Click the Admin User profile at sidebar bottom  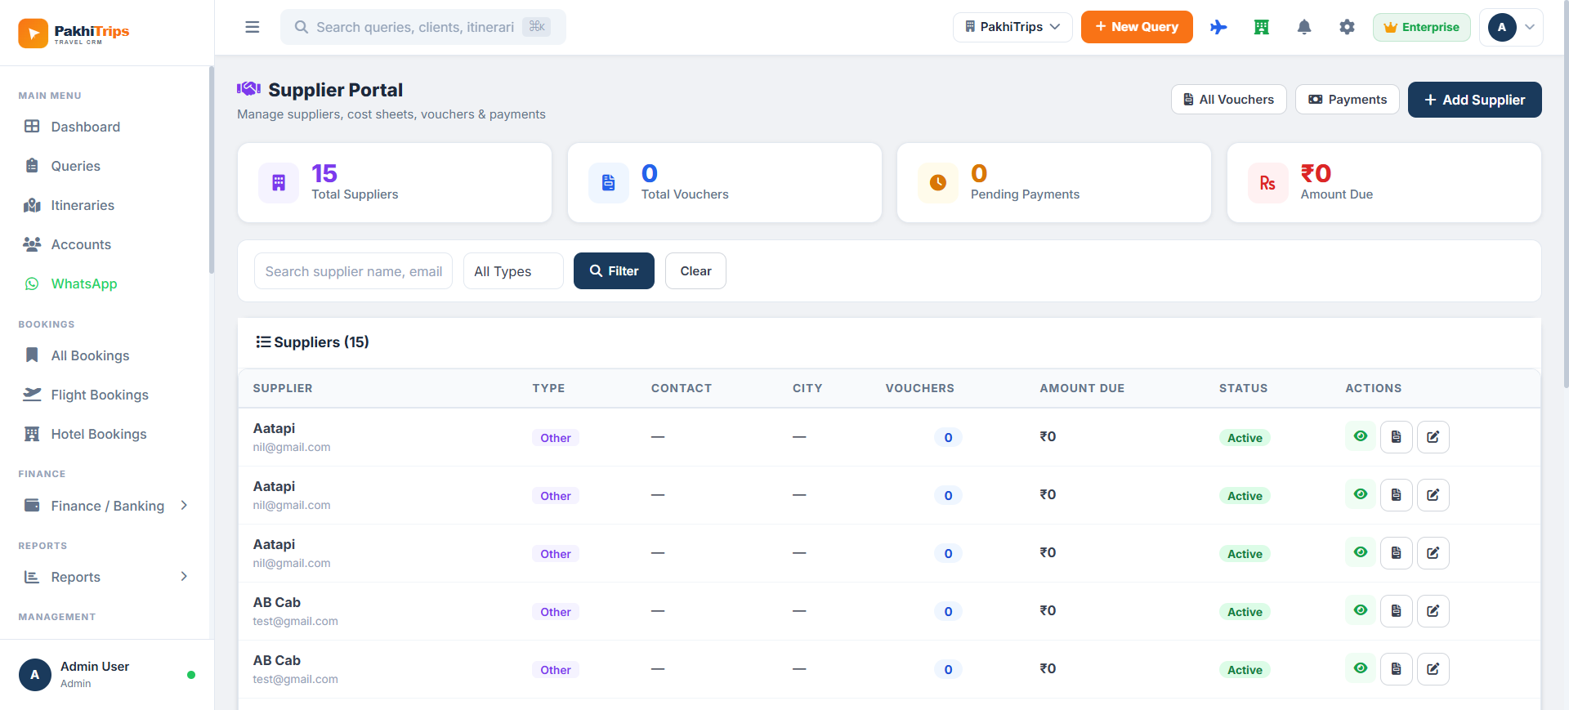click(107, 675)
